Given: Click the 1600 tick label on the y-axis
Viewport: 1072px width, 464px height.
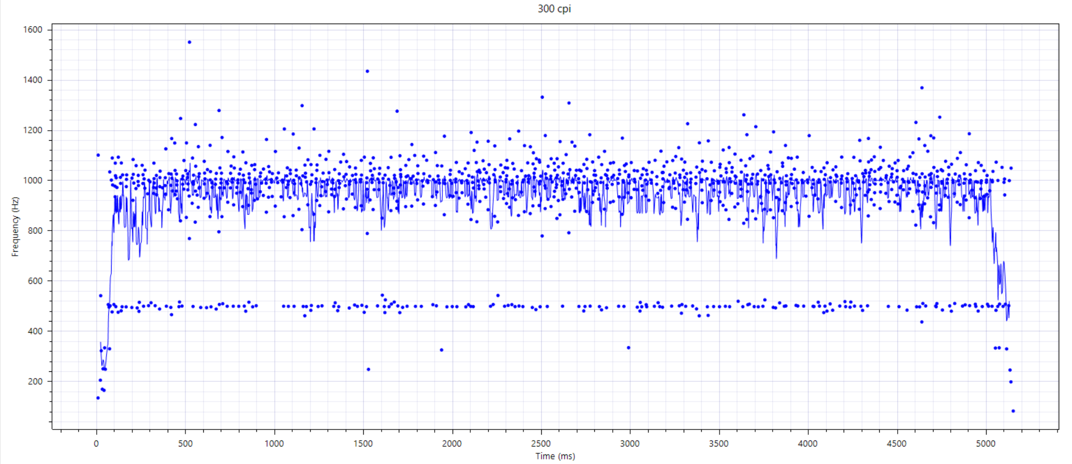Looking at the screenshot, I should tap(32, 30).
